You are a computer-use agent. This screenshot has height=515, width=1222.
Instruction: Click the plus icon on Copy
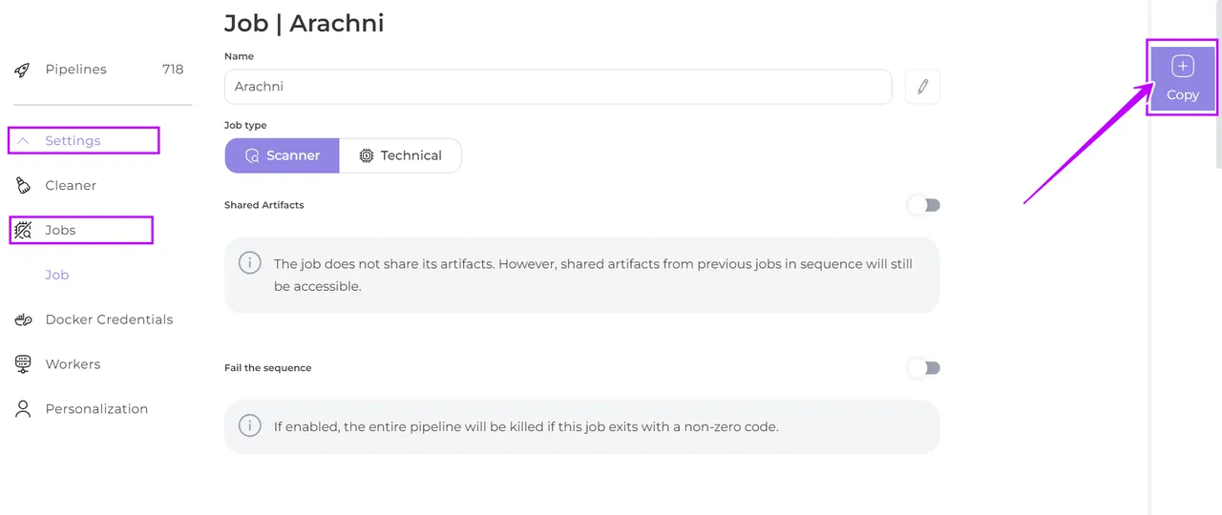[x=1182, y=67]
